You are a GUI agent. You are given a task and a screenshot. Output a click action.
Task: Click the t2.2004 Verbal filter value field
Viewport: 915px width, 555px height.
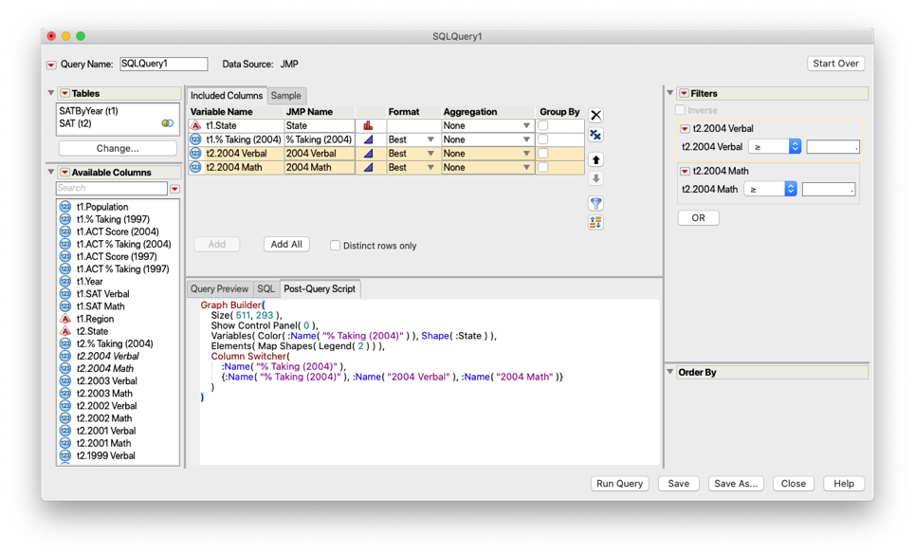pos(833,147)
